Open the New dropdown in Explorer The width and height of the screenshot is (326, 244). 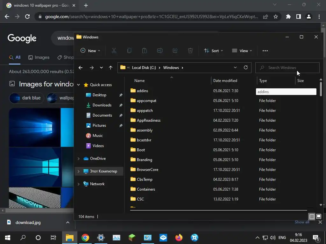click(90, 51)
